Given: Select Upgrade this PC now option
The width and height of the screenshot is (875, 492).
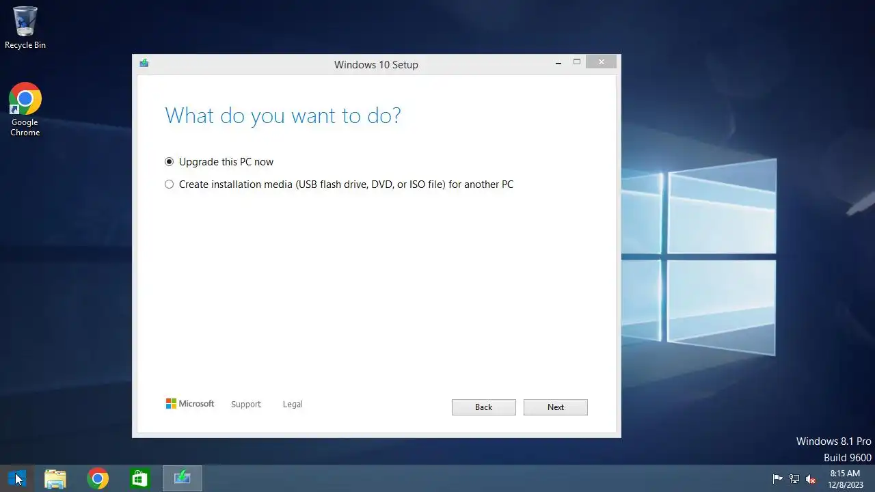Looking at the screenshot, I should pos(219,162).
